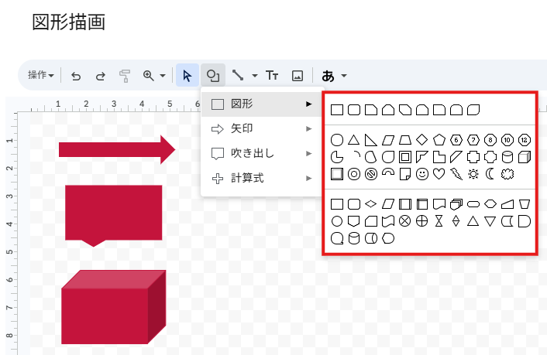This screenshot has width=547, height=355.
Task: Expand the zoom level dropdown arrow
Action: (x=163, y=76)
